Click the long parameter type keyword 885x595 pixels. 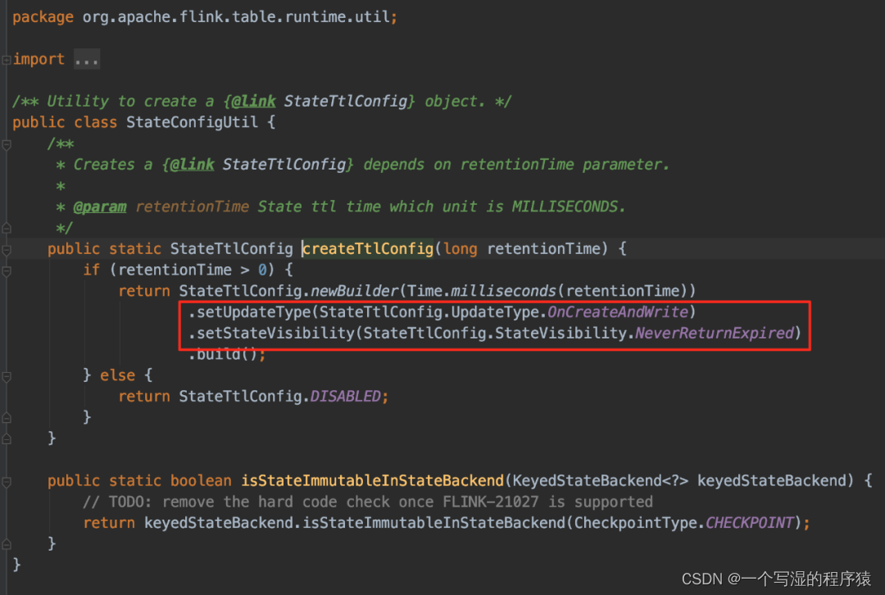pyautogui.click(x=460, y=249)
